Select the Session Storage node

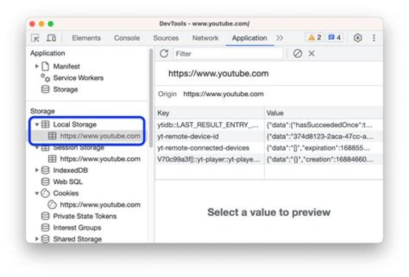[x=78, y=147]
